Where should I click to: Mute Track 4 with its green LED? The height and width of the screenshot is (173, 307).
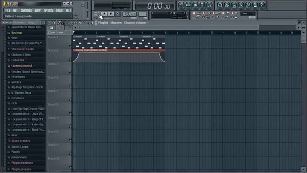(70, 86)
